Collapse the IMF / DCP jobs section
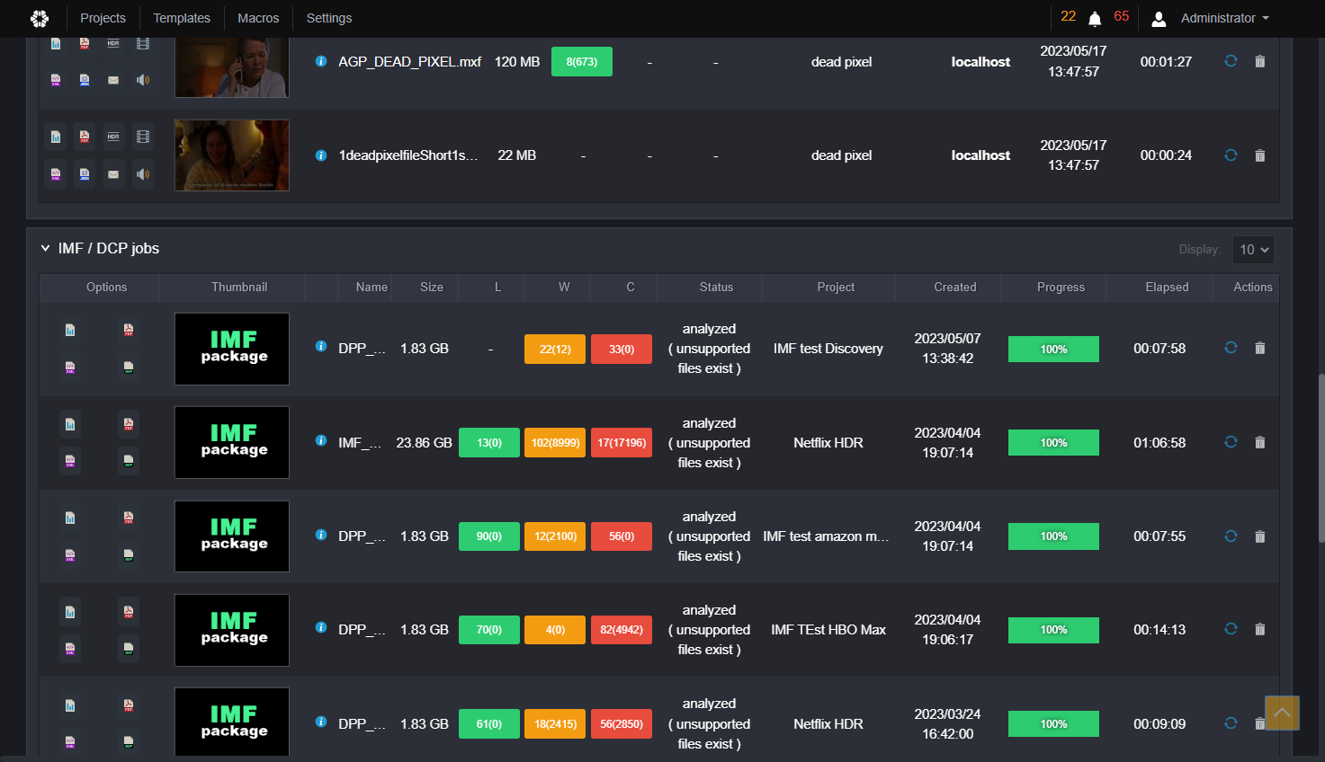Image resolution: width=1325 pixels, height=762 pixels. pos(45,248)
